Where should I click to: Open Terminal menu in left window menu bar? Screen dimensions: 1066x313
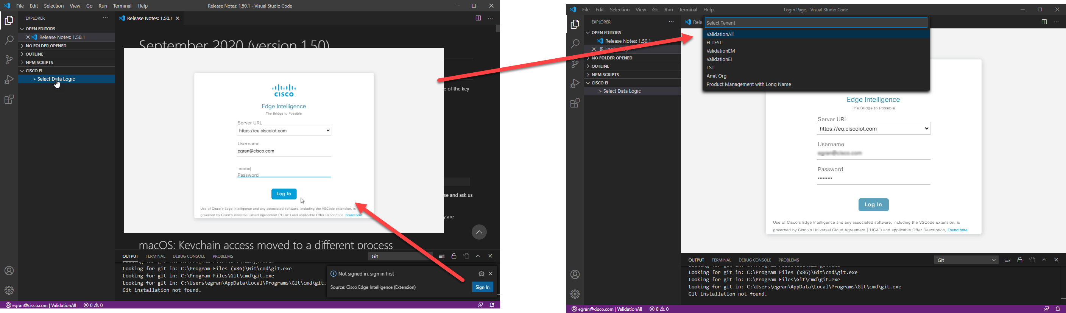pos(122,6)
